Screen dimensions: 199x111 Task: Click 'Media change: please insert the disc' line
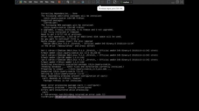[67, 41]
